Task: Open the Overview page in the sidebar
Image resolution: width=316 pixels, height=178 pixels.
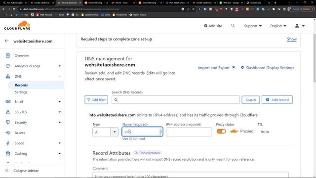Action: click(22, 55)
